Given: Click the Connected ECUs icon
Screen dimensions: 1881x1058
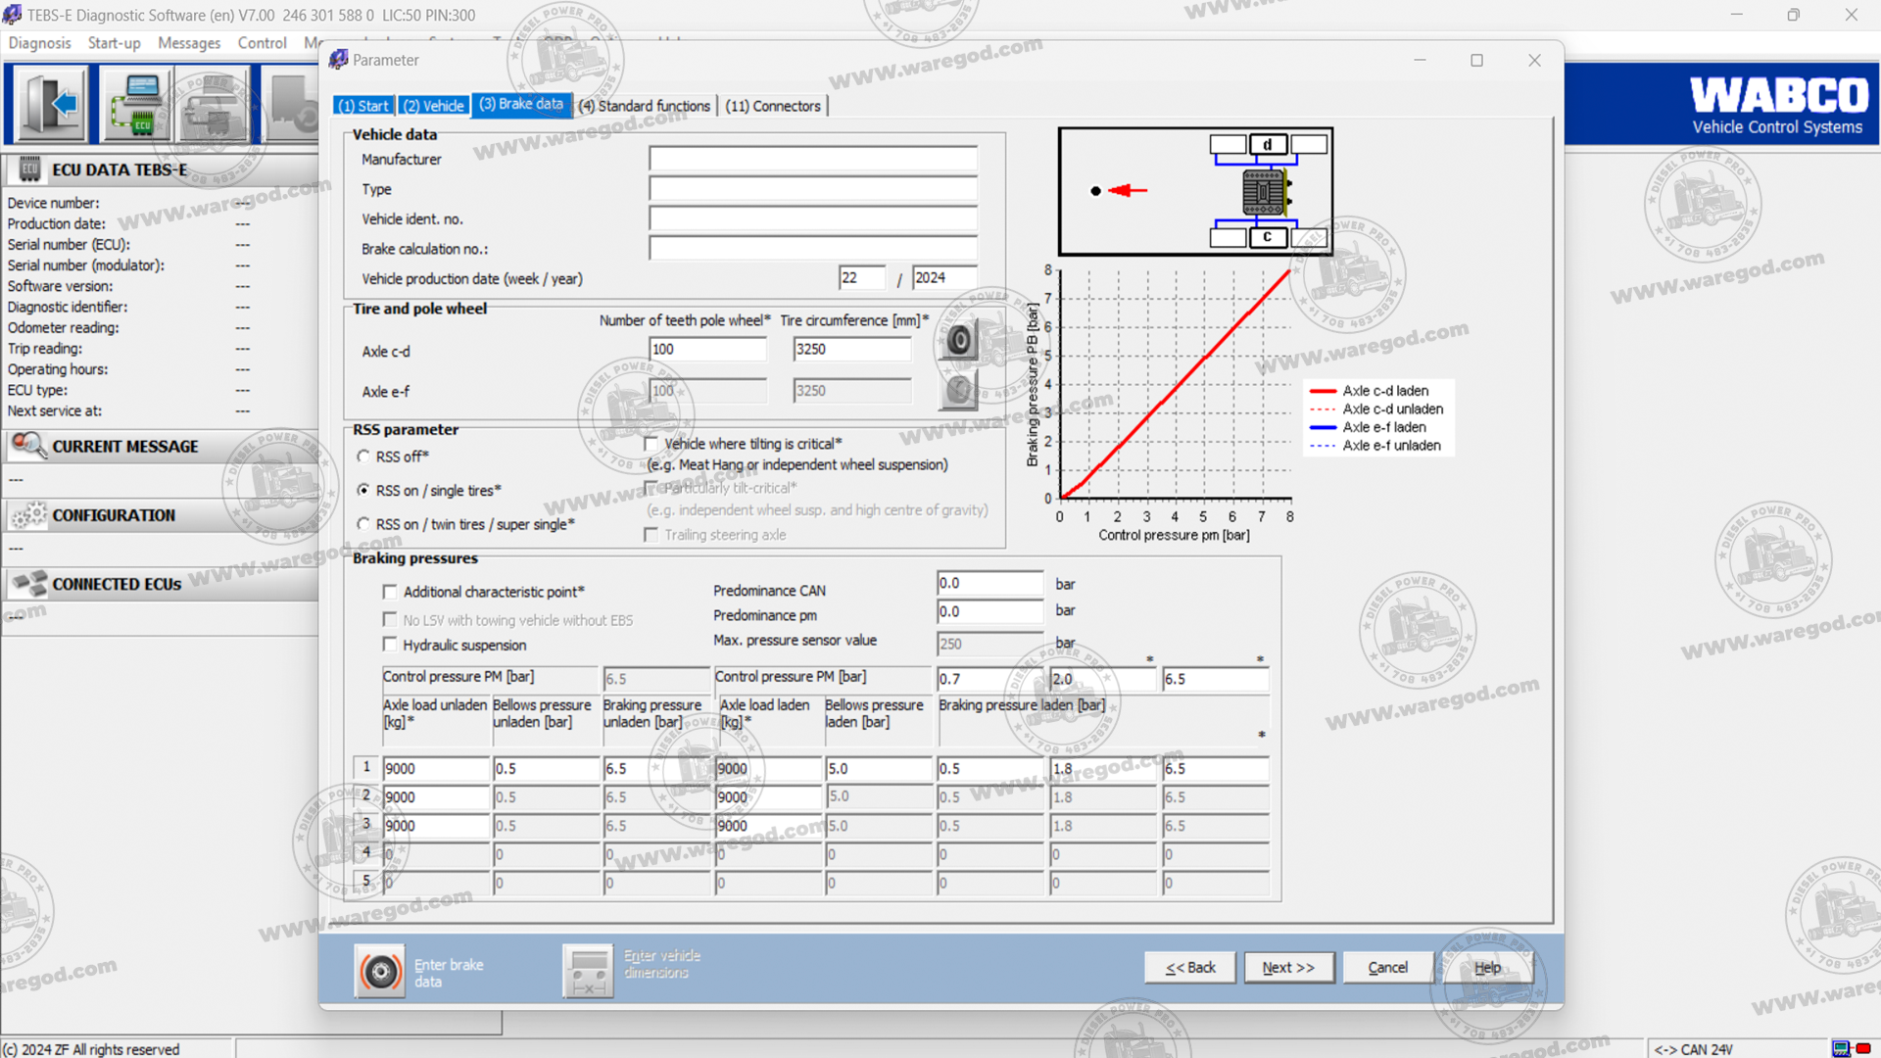Looking at the screenshot, I should coord(28,584).
